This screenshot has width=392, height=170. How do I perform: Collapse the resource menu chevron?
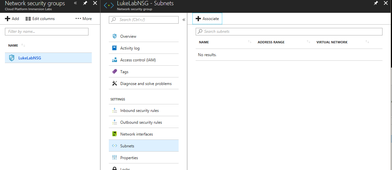coord(184,20)
